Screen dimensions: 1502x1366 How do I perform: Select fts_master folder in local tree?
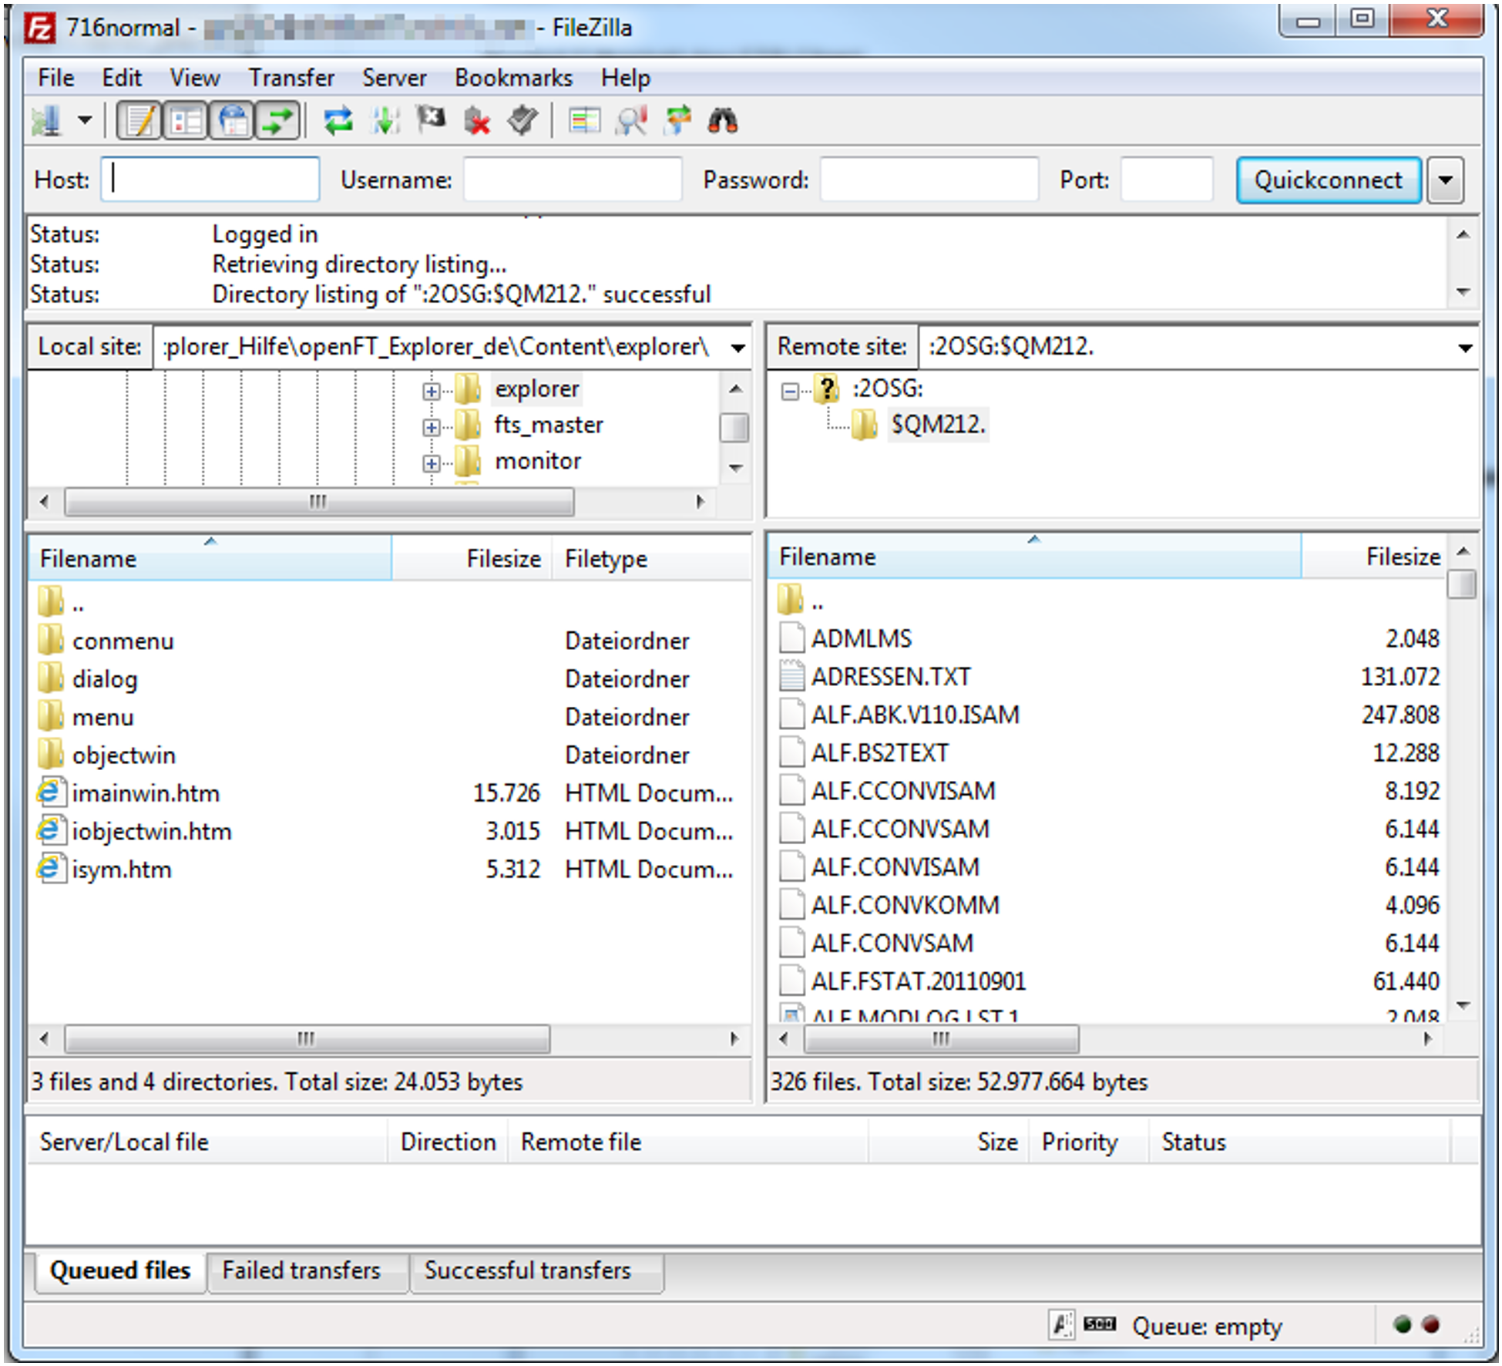click(548, 425)
